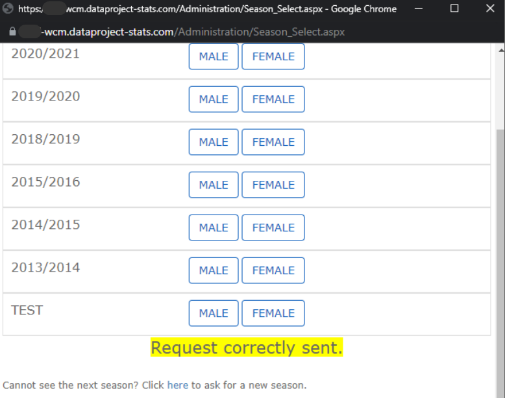505x398 pixels.
Task: Pick FEMALE in the 2015/2016 row
Action: [273, 185]
